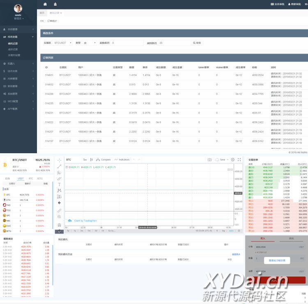Viewport: 308px width, 304px height.
Task: Expand the WEB config sidebar menu
Action: point(18,101)
